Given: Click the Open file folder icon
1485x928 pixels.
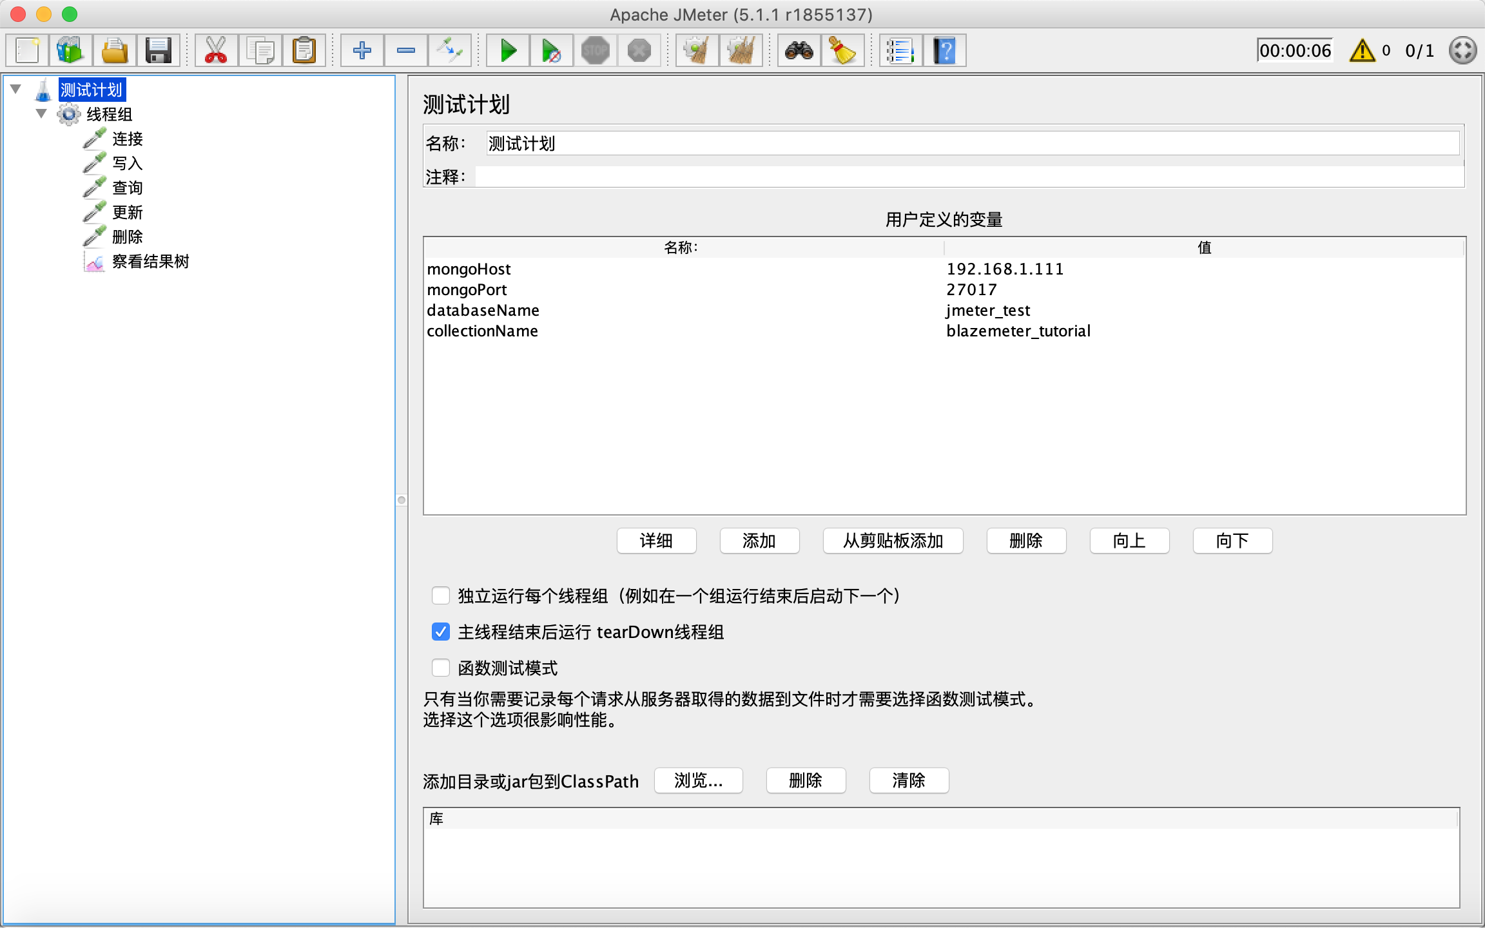Looking at the screenshot, I should pyautogui.click(x=115, y=50).
